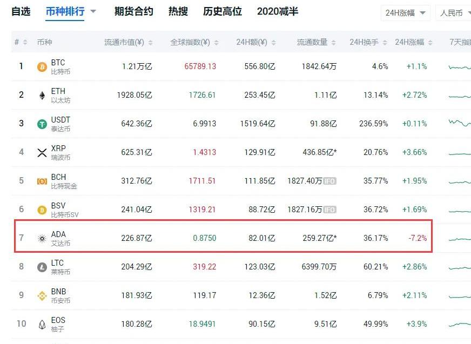Open the EOS 柚子 coin link

58,325
